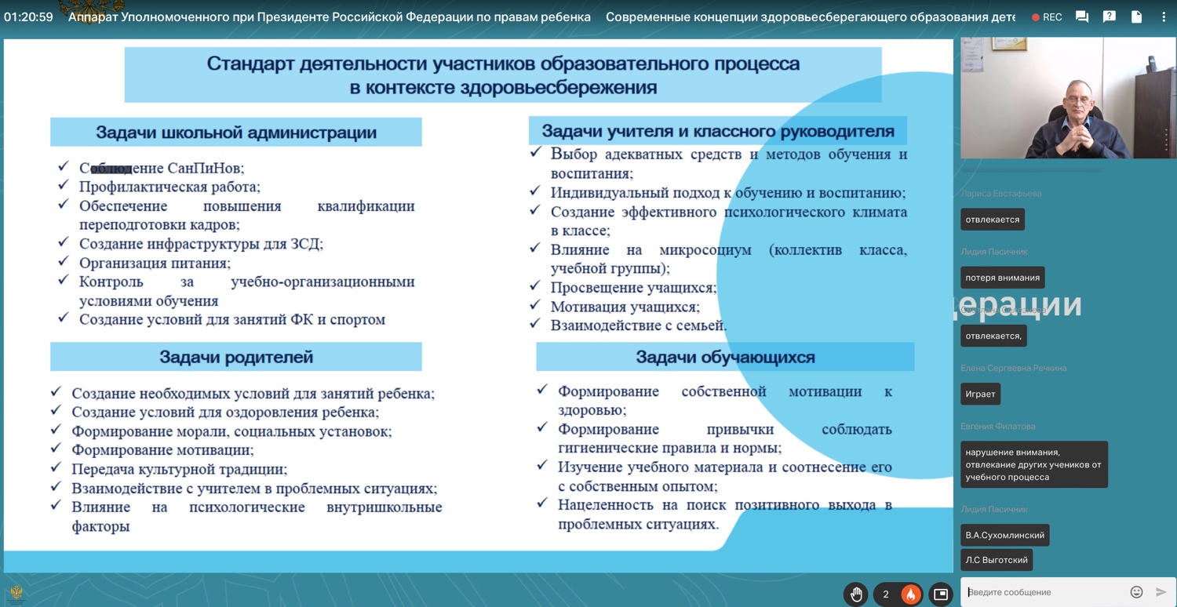Focus the 'Введите сообщение' input field

click(x=1044, y=592)
